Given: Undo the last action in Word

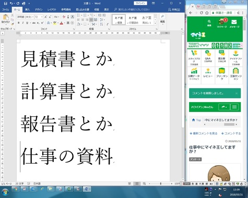Looking at the screenshot, I should (x=11, y=3).
